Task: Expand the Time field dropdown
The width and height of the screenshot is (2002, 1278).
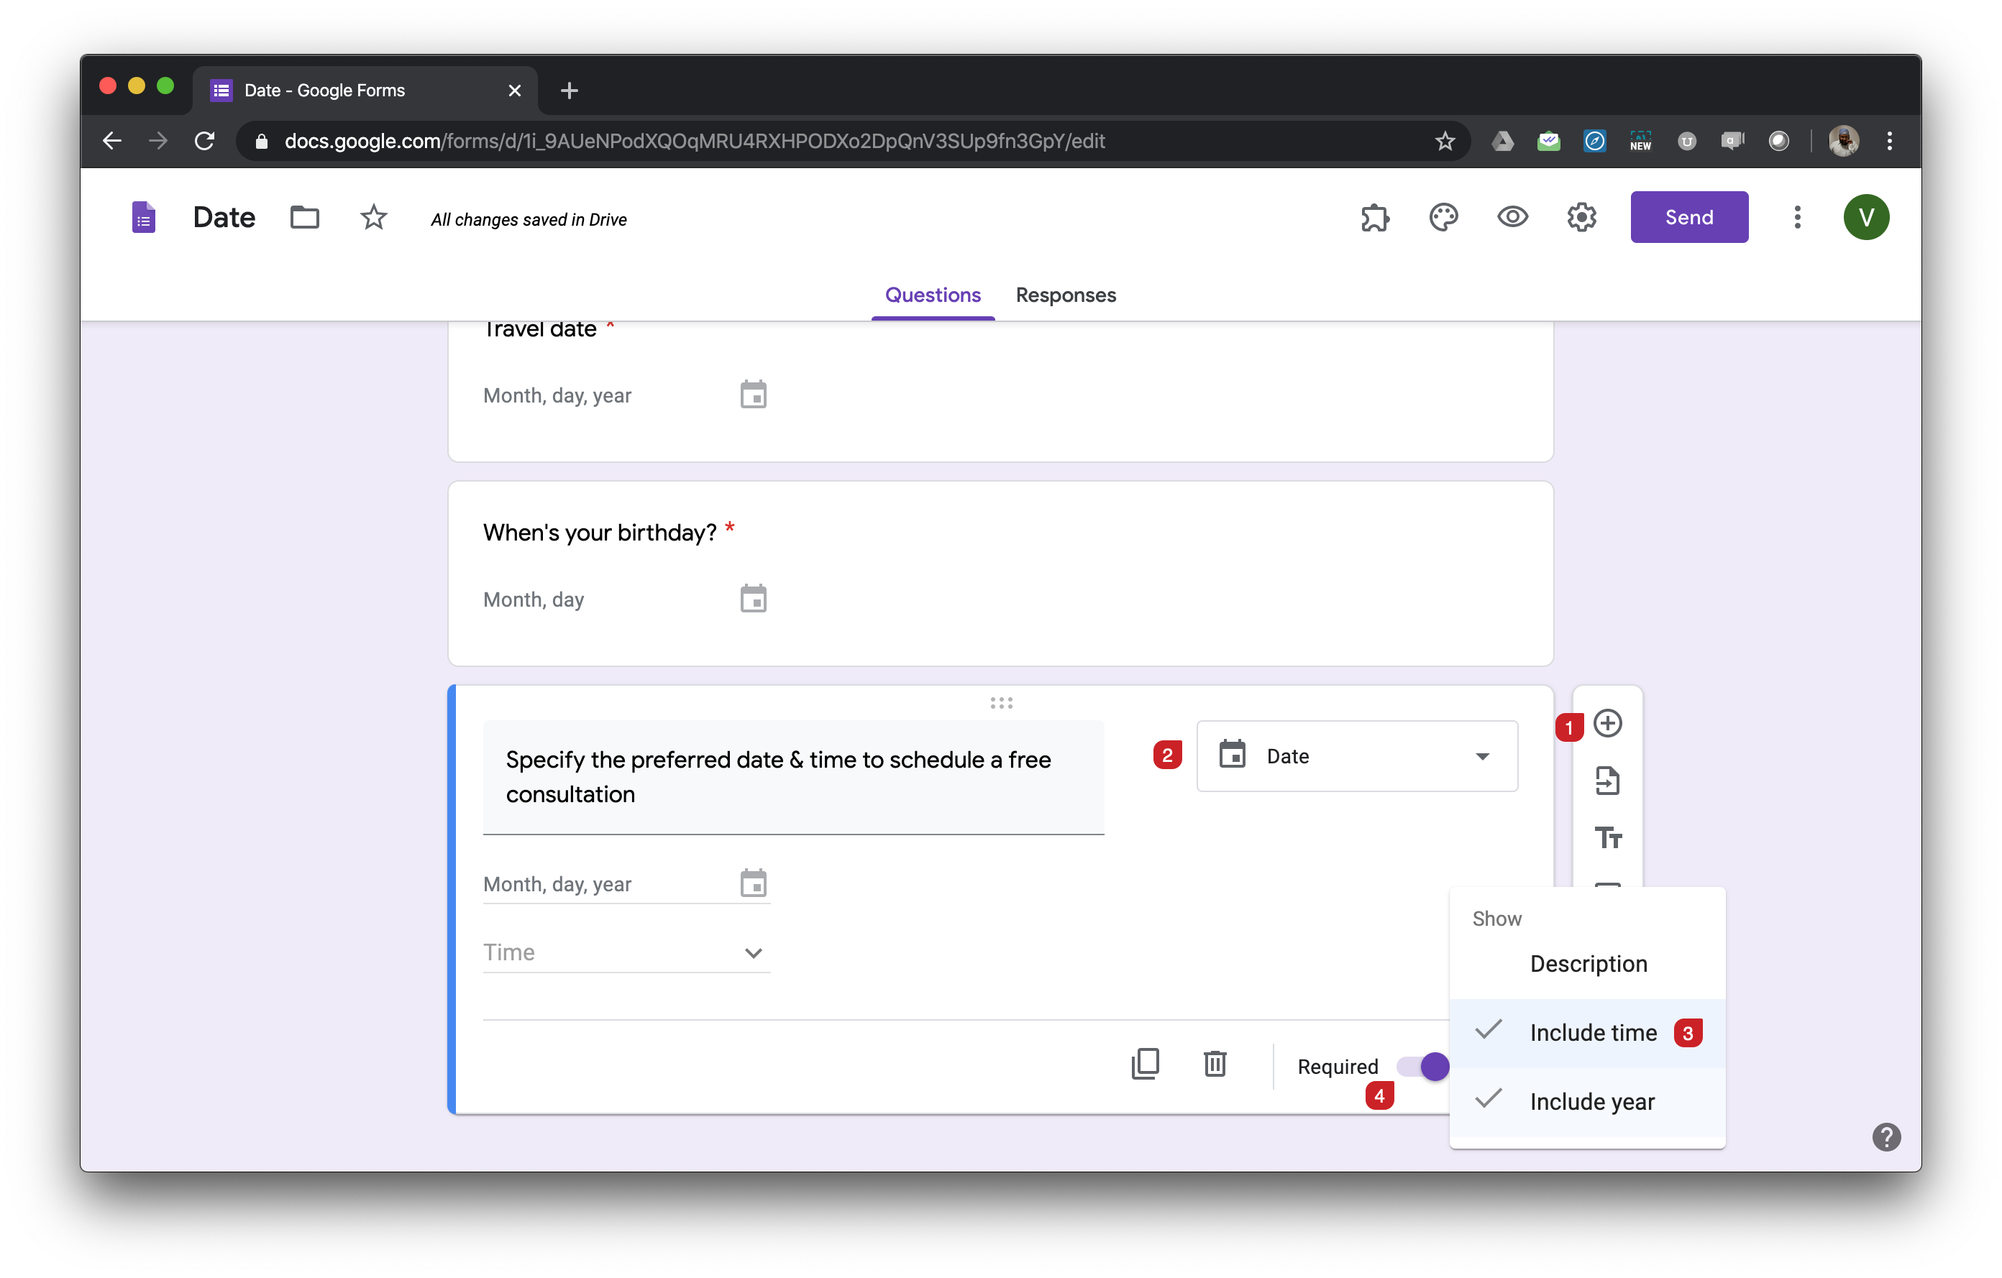Action: point(752,953)
